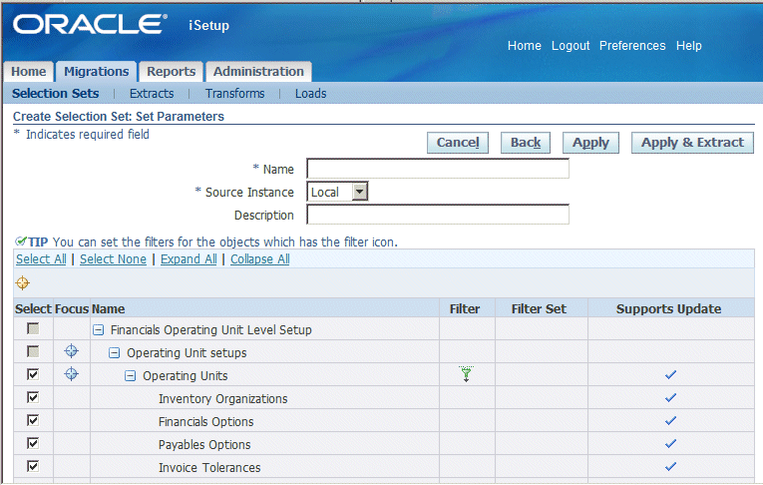Switch to the Migrations tab

(x=97, y=72)
